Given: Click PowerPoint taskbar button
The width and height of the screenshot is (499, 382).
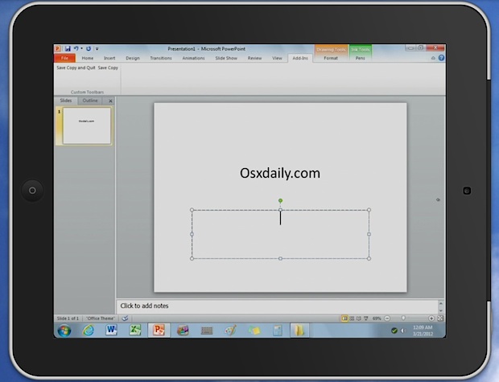Looking at the screenshot, I should [x=159, y=331].
